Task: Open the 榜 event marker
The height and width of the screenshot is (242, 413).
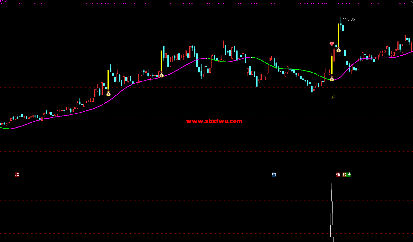Action: point(345,175)
